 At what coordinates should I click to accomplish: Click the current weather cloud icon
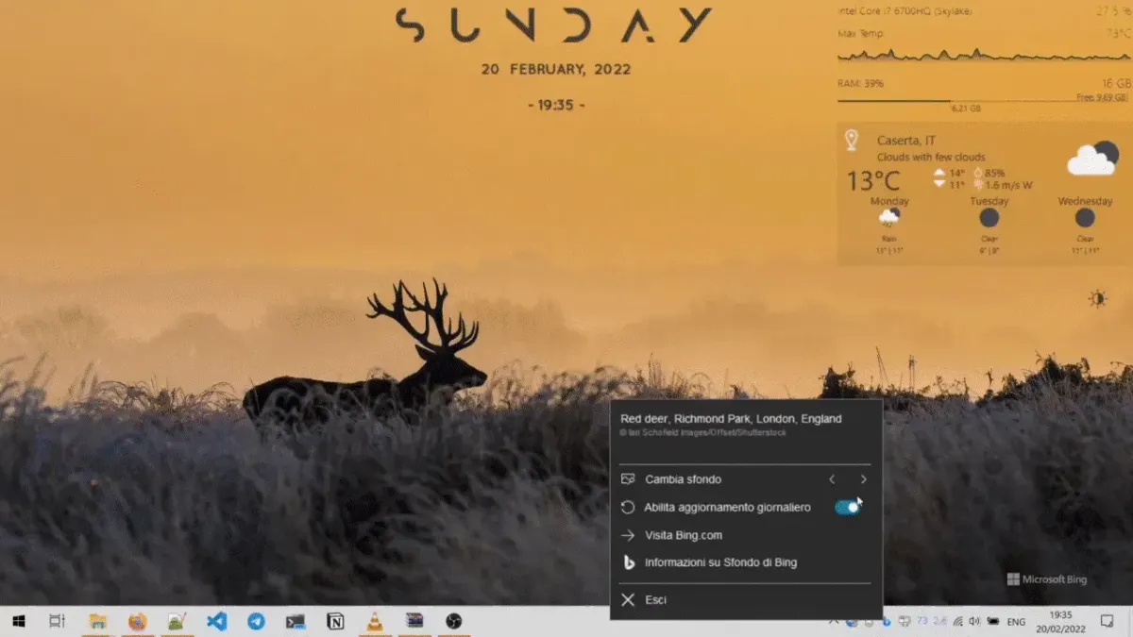[1092, 158]
